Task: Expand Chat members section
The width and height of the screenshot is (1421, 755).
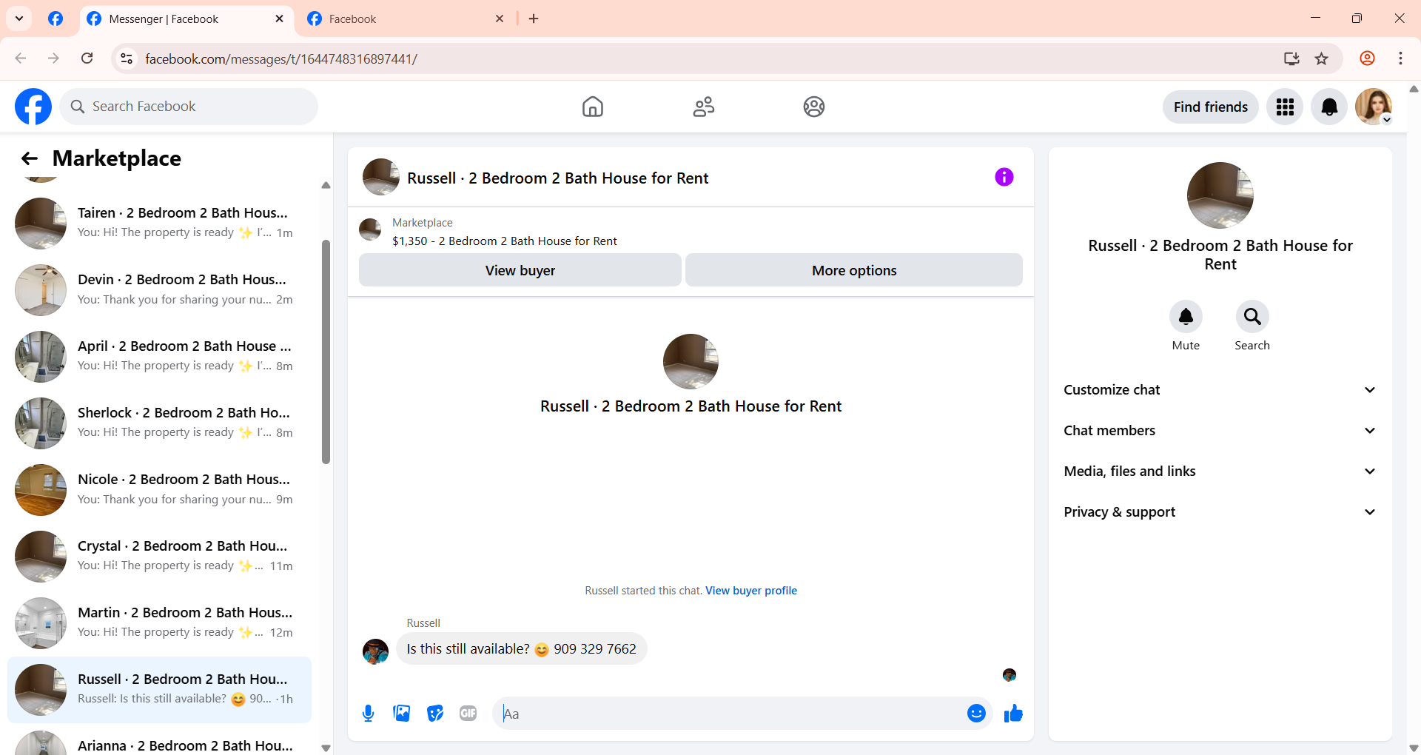Action: 1220,431
